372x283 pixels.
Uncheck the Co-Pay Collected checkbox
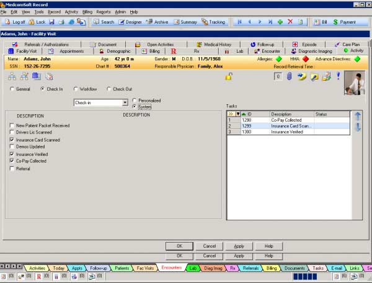point(12,161)
